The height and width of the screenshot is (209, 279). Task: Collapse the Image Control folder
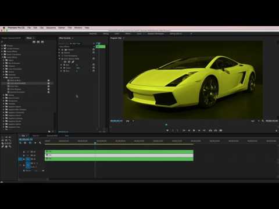point(3,77)
